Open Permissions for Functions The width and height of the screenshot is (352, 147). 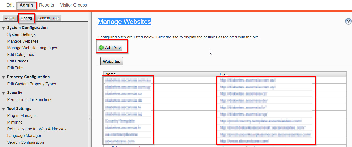click(x=30, y=100)
